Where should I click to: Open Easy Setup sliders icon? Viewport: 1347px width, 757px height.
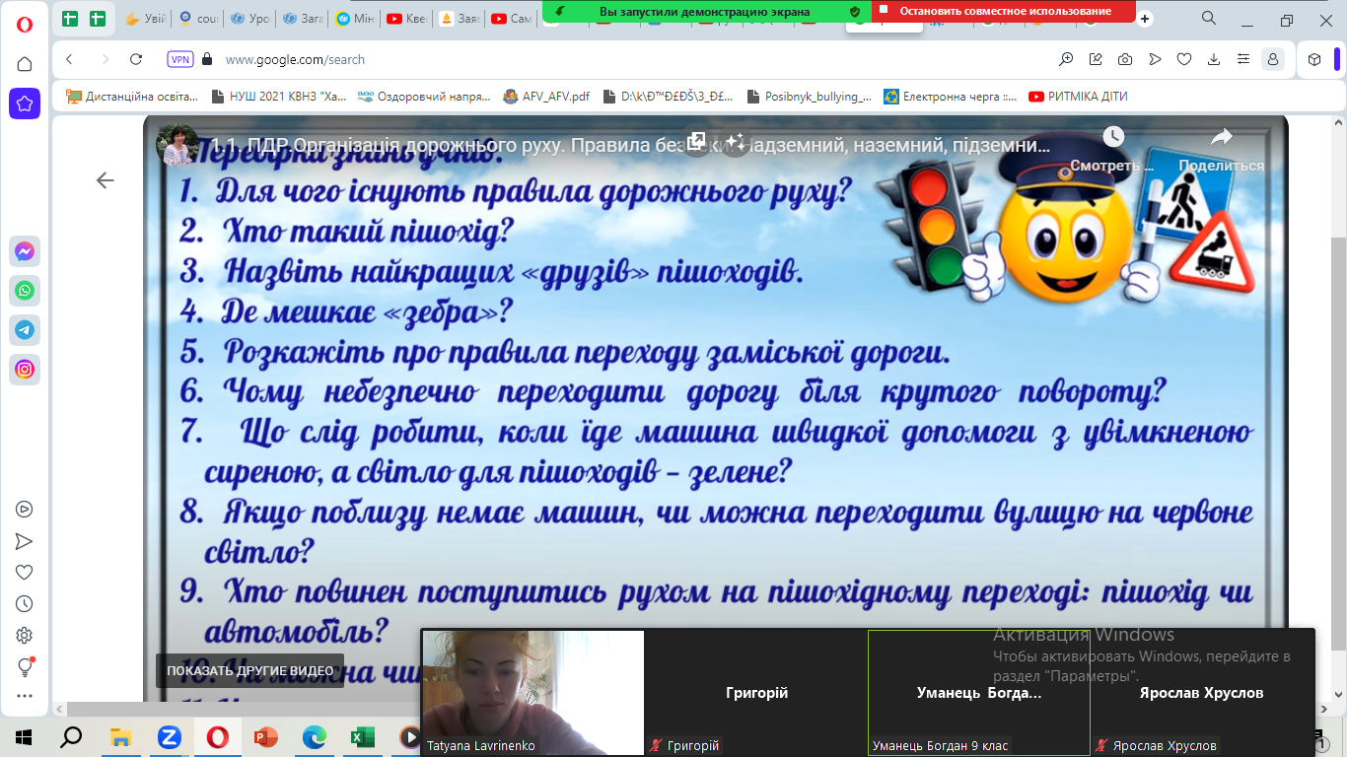[1243, 59]
